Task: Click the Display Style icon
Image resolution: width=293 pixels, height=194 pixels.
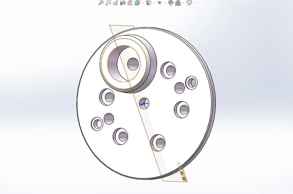Action: click(148, 3)
